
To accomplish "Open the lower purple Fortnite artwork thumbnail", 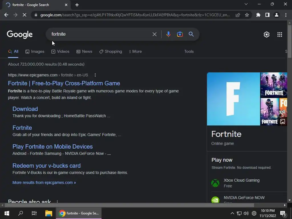I will [269, 112].
